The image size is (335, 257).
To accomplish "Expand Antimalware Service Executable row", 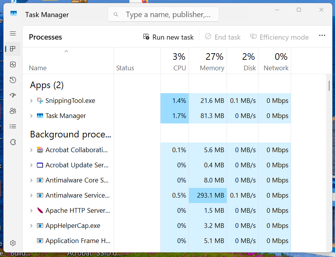I will point(31,196).
